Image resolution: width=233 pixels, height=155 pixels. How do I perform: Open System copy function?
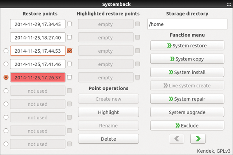(187, 59)
